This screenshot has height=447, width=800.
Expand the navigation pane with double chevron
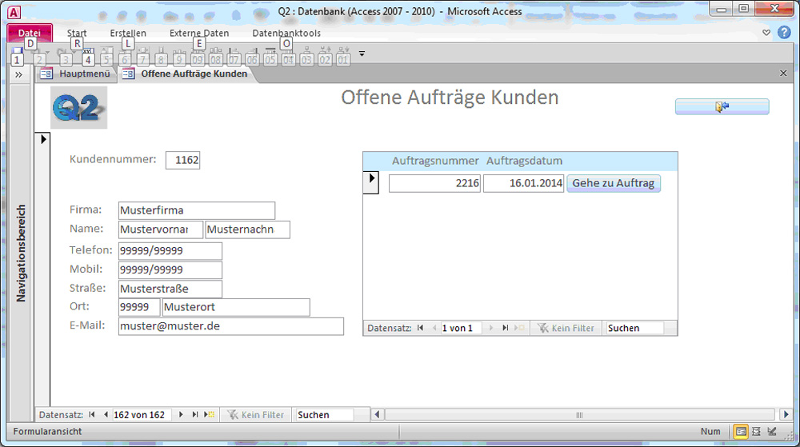[19, 75]
